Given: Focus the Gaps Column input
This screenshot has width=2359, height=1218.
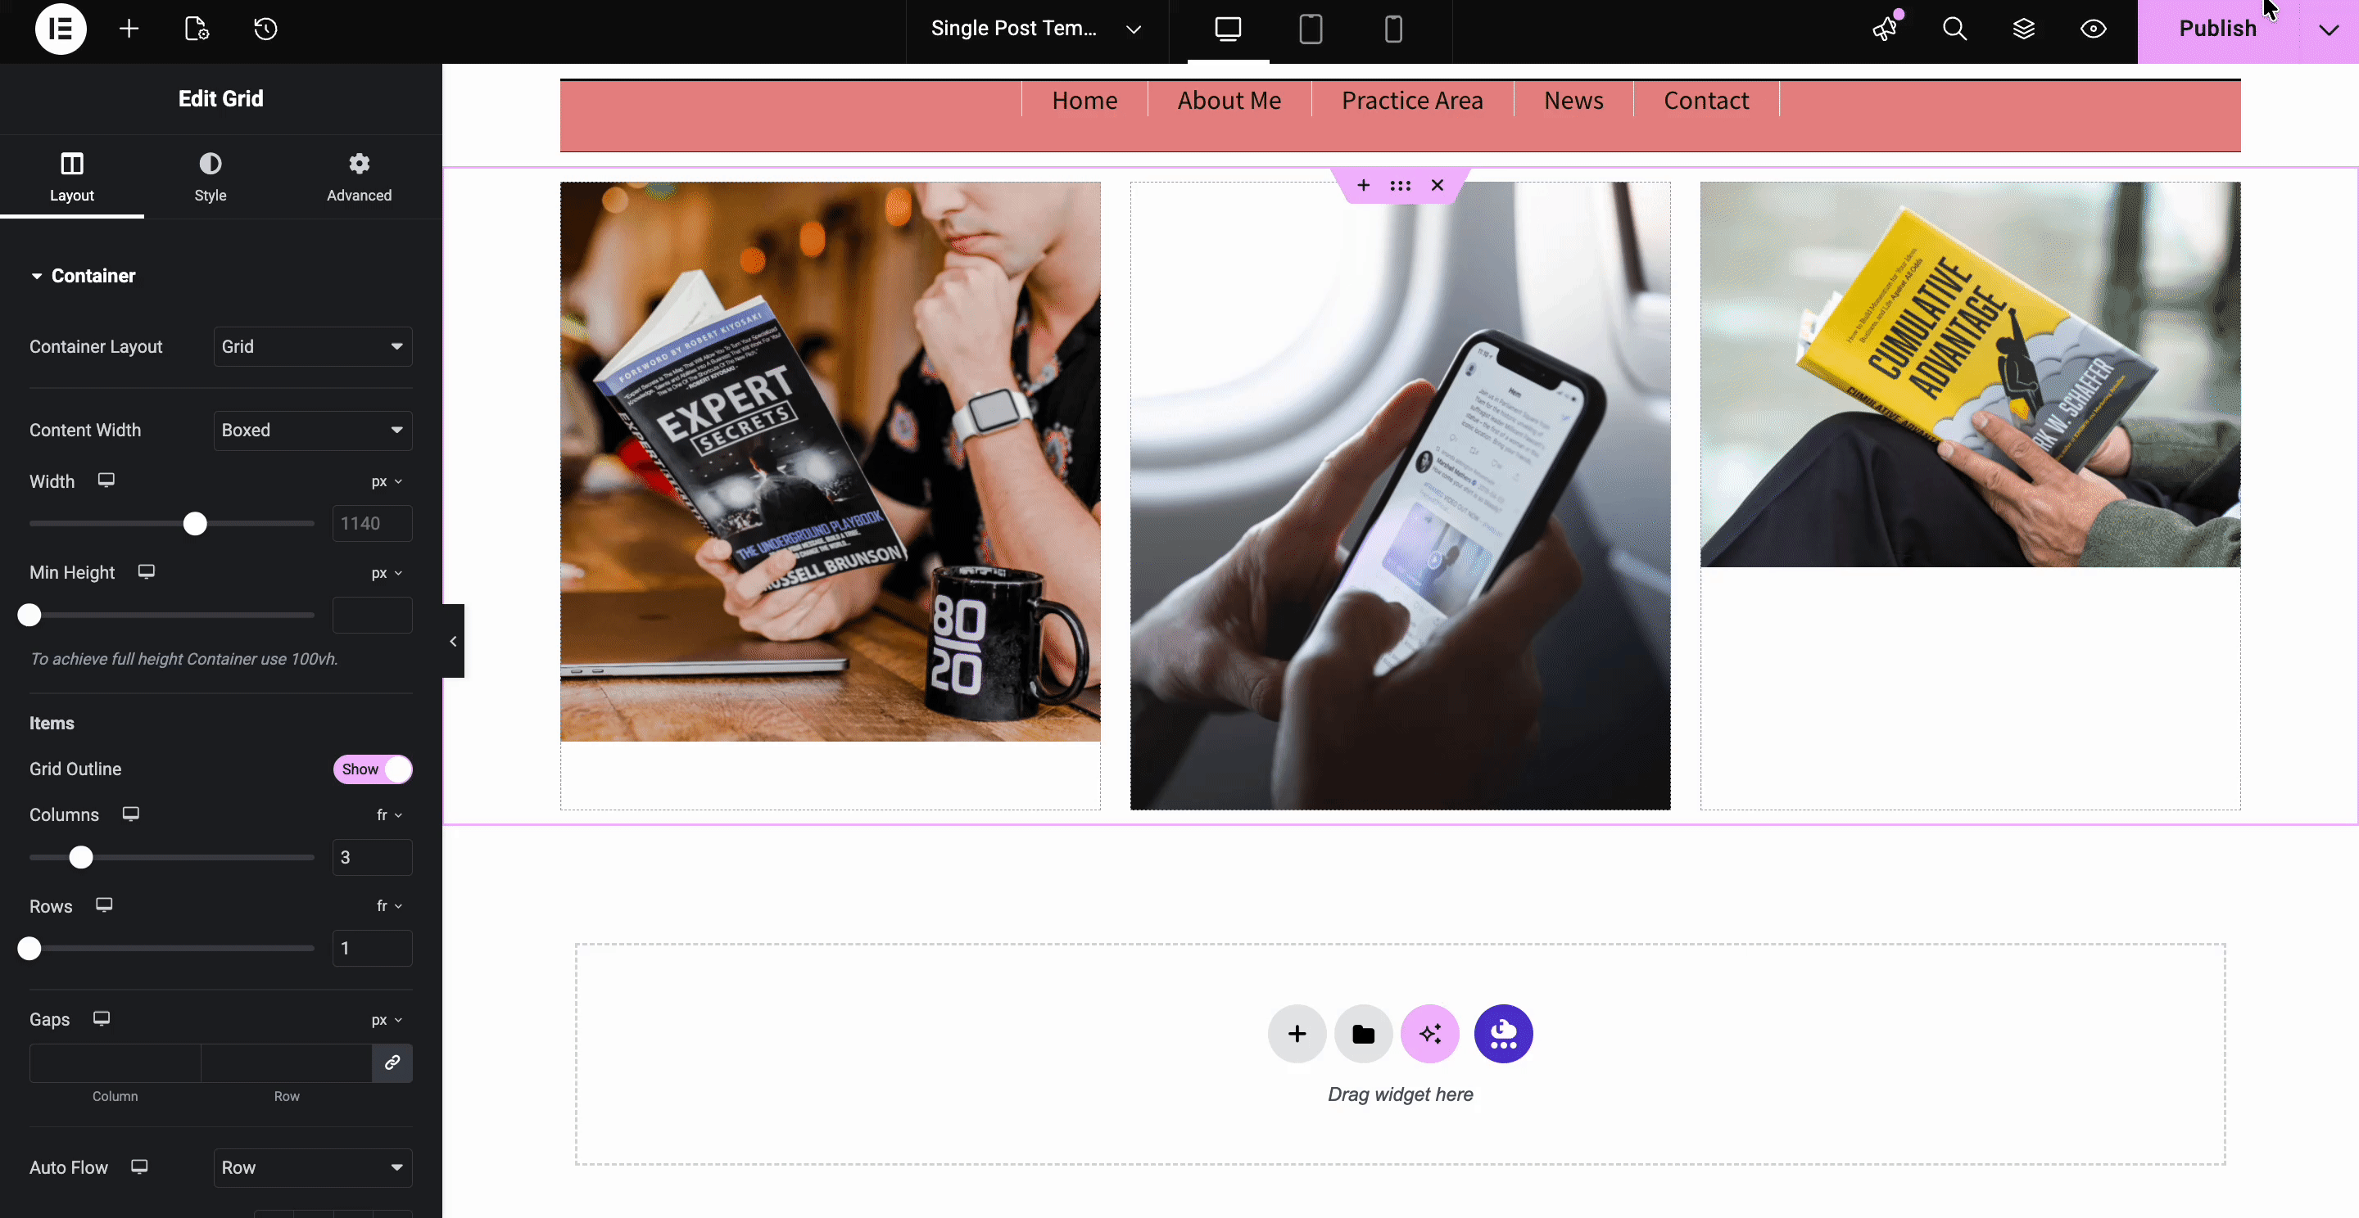Looking at the screenshot, I should [115, 1063].
